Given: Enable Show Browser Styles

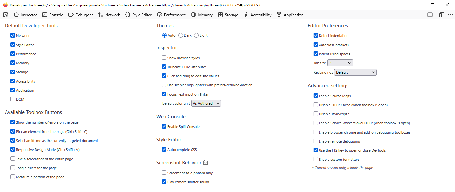Looking at the screenshot, I should pyautogui.click(x=164, y=58).
